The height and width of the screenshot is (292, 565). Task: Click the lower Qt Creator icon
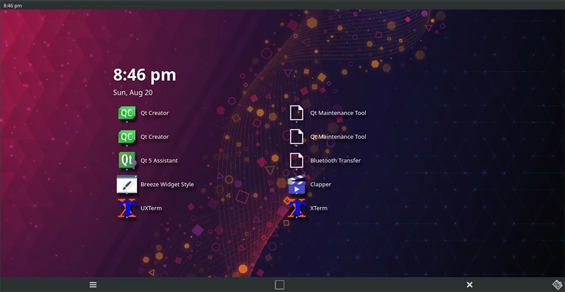(127, 136)
